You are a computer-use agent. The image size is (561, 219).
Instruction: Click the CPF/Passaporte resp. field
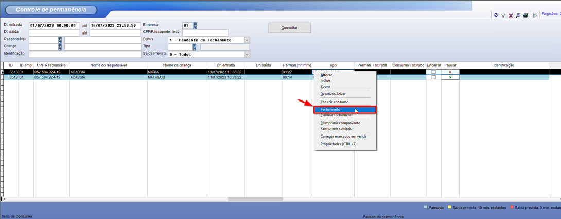[205, 32]
